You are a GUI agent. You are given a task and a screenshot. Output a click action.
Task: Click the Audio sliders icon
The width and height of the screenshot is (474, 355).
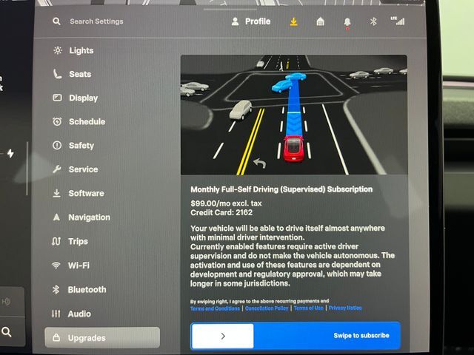point(56,314)
